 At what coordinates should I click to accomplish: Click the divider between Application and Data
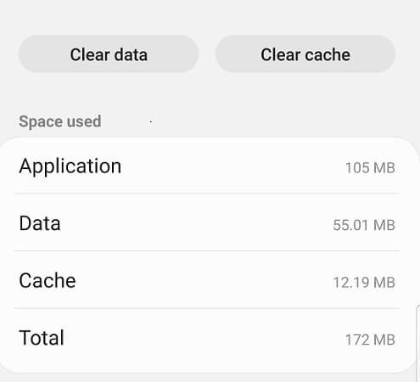point(207,194)
